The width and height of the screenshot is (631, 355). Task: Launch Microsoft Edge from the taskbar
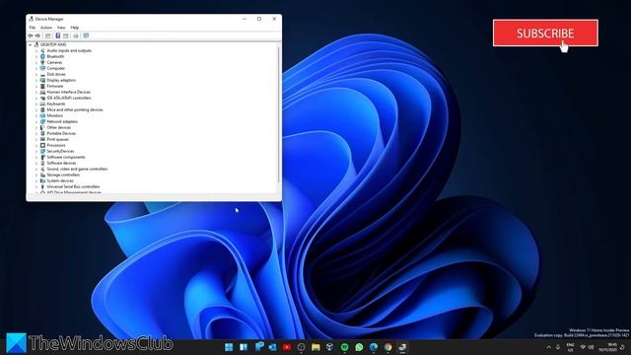point(374,347)
